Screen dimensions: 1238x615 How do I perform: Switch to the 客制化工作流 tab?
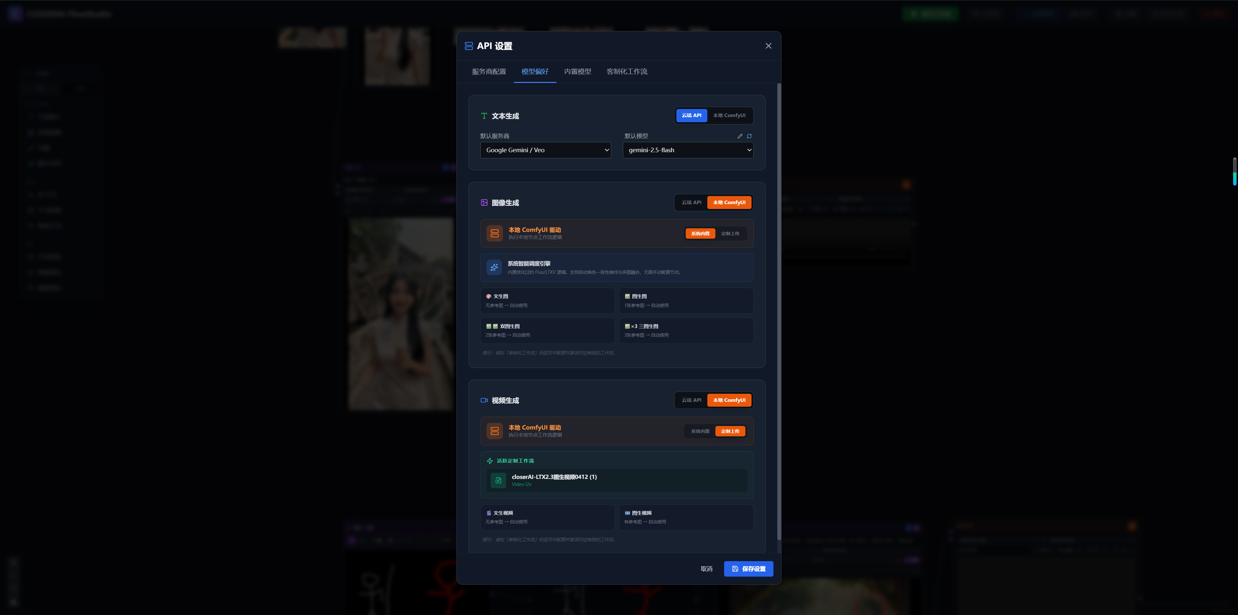pos(627,71)
